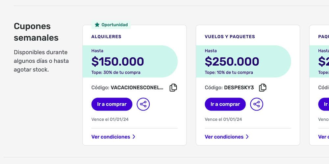Copy the VACACIONESCONEL coupon code
The height and width of the screenshot is (164, 329).
(x=173, y=88)
